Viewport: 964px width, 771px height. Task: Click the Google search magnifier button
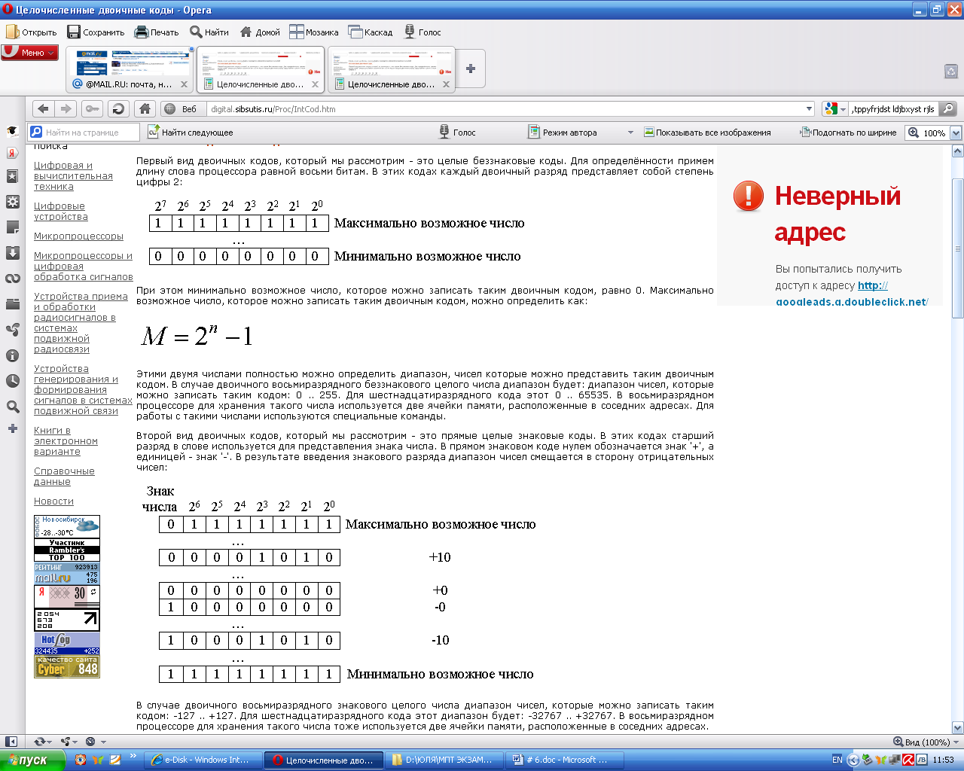(x=949, y=108)
